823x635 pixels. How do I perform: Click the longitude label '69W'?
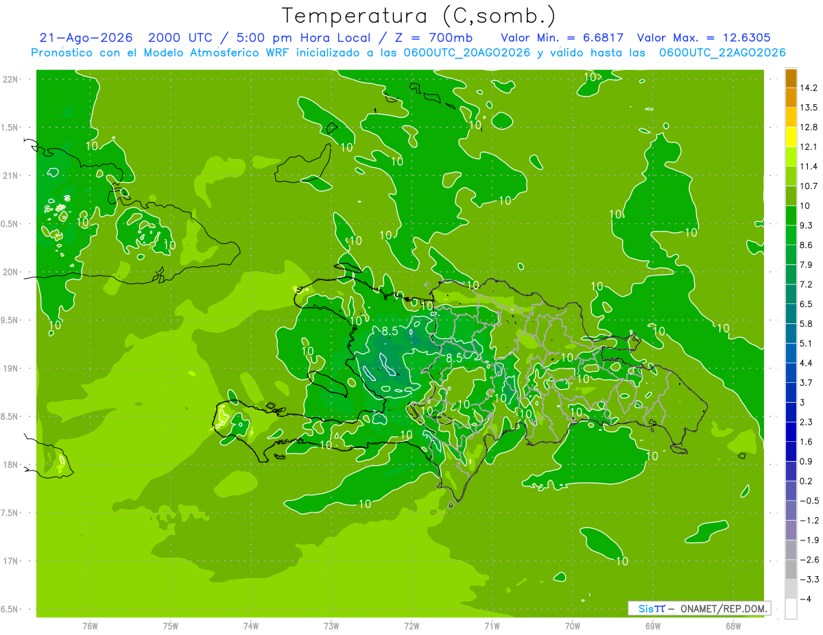pos(653,625)
